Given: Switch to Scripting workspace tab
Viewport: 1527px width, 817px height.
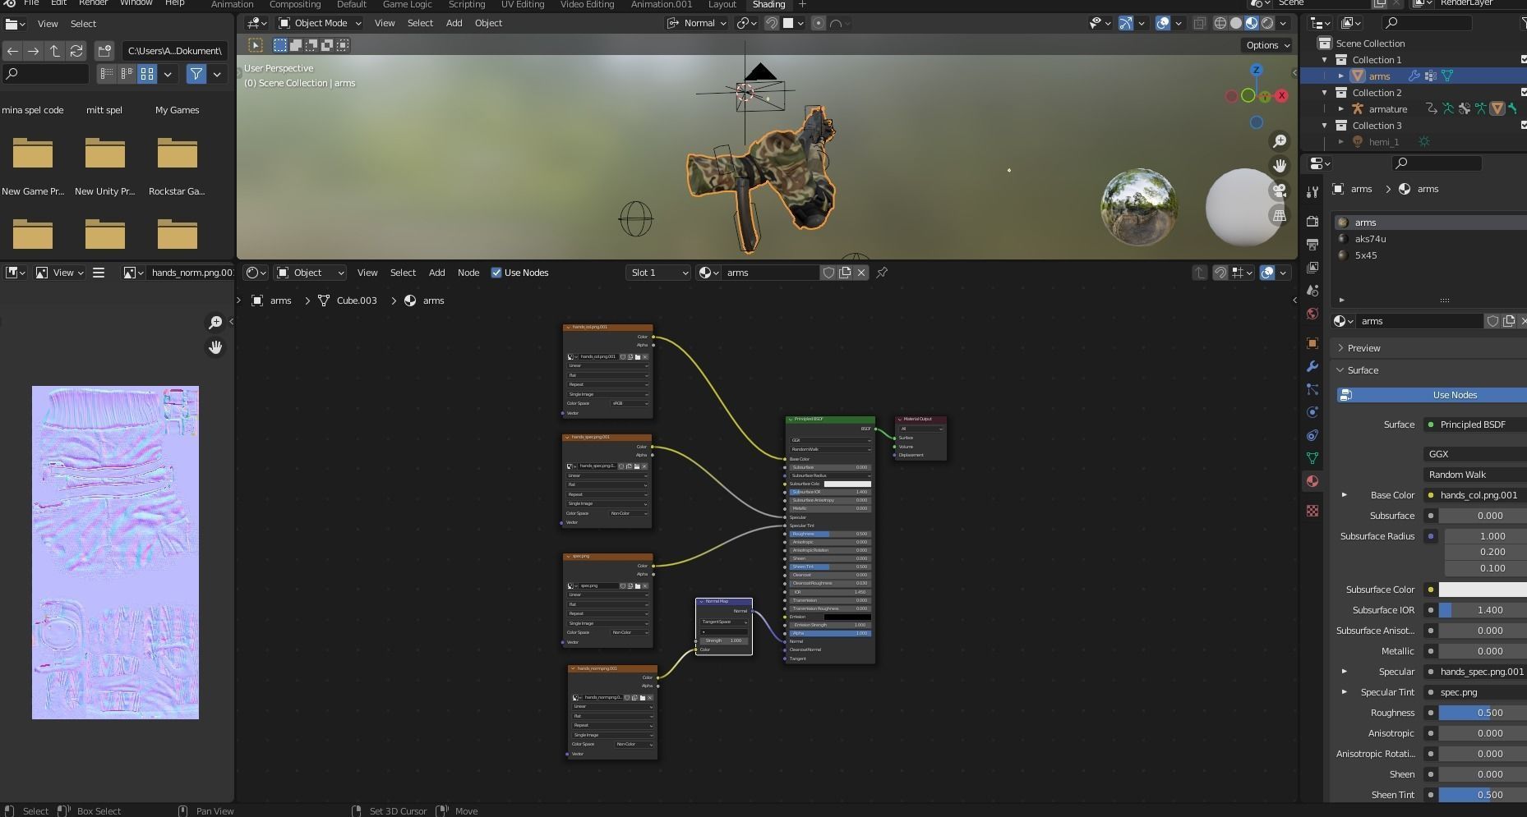Looking at the screenshot, I should click(467, 4).
